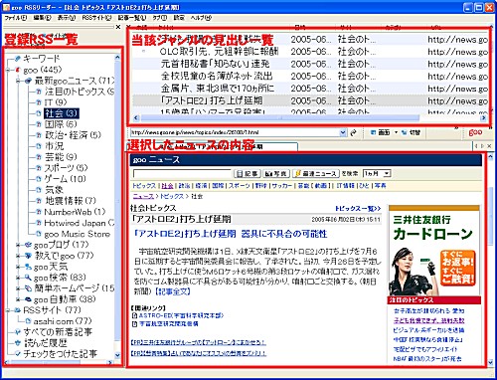This screenshot has height=380, width=497.
Task: Open the URL address dropdown
Action: pyautogui.click(x=343, y=132)
